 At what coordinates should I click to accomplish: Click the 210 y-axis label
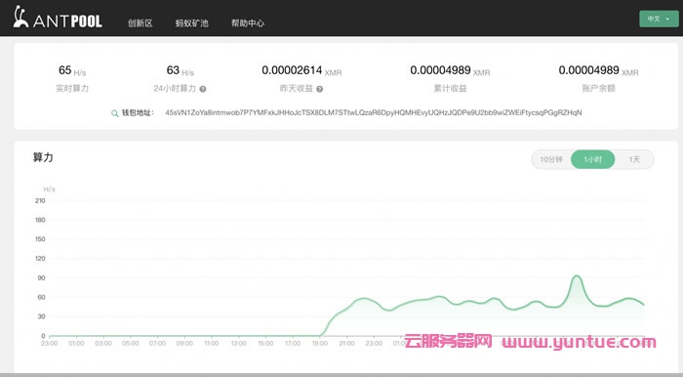(x=40, y=200)
